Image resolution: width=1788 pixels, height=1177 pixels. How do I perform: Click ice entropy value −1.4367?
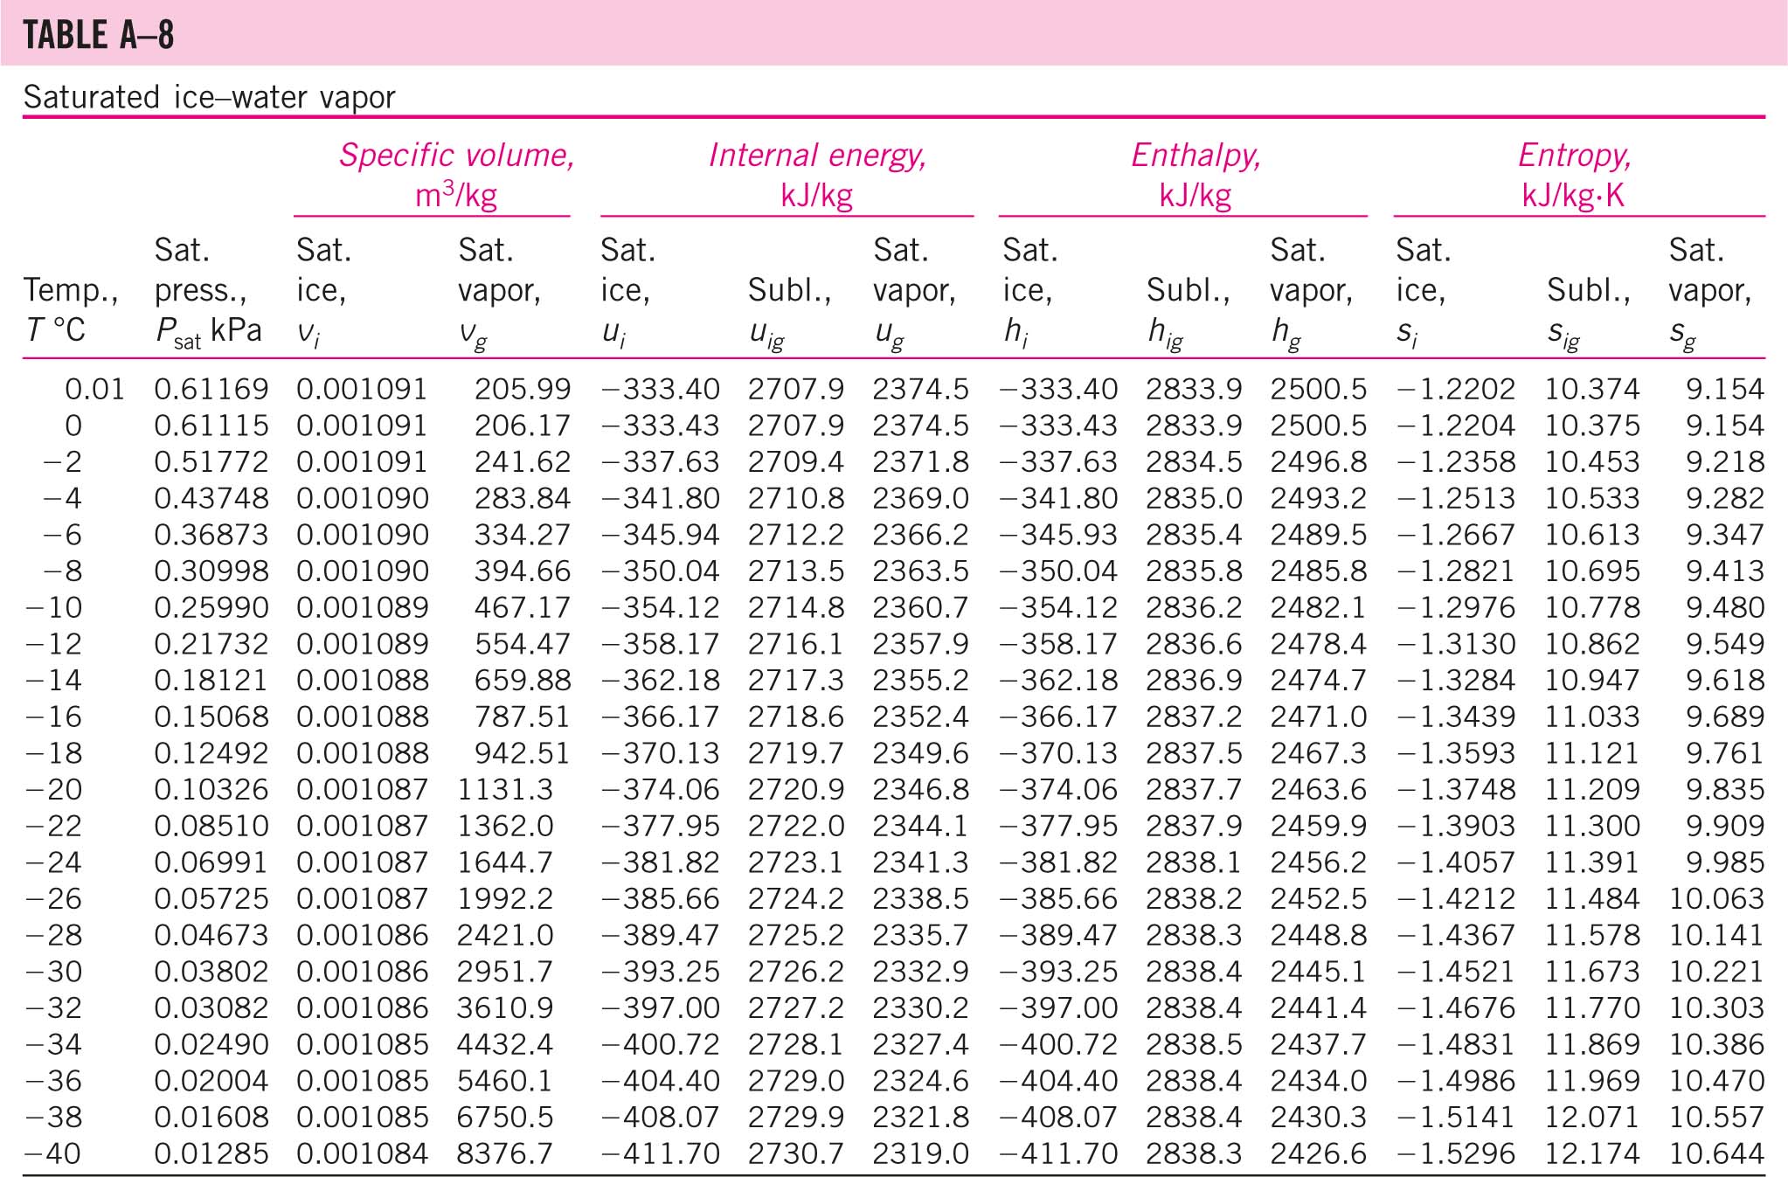(1456, 935)
